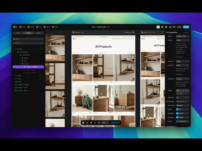Open the Insert tool
Viewport: 202px width, 151px height.
[22, 27]
